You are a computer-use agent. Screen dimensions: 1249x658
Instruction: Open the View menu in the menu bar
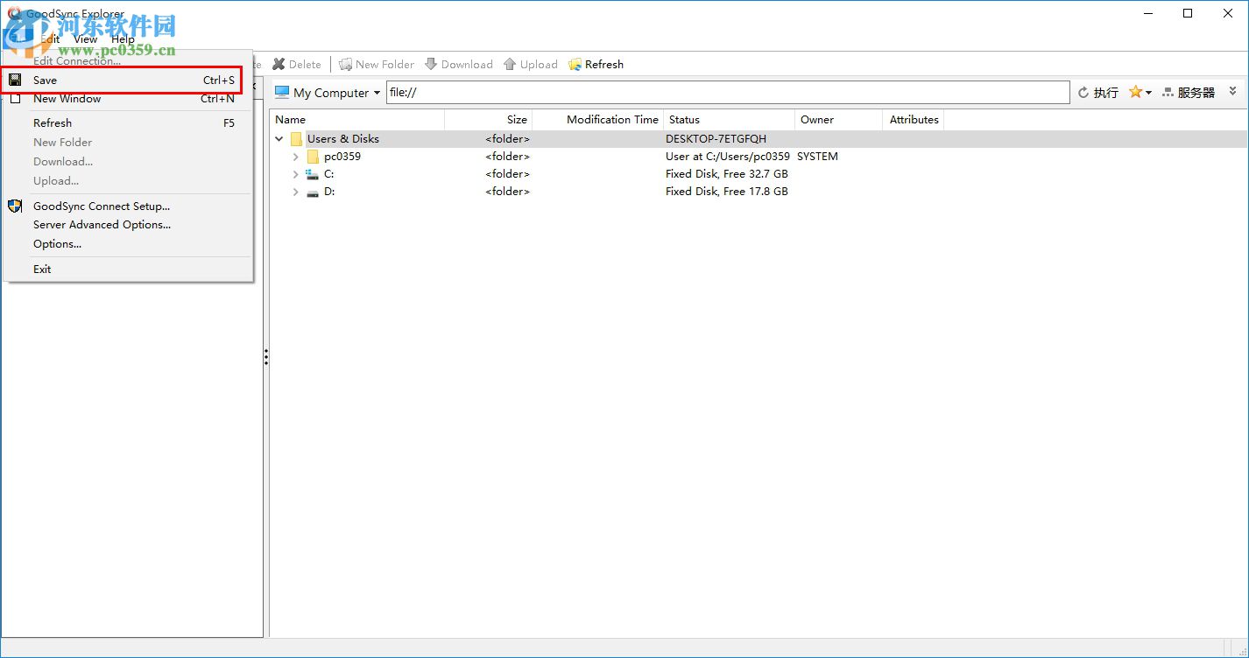(x=85, y=38)
